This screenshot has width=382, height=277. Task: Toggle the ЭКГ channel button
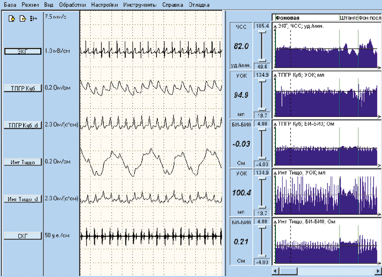click(x=22, y=51)
